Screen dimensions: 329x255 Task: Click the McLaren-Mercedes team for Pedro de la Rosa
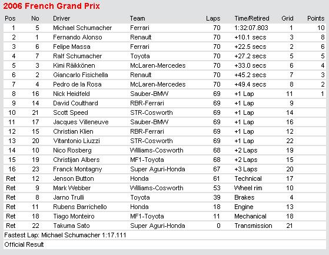point(158,84)
